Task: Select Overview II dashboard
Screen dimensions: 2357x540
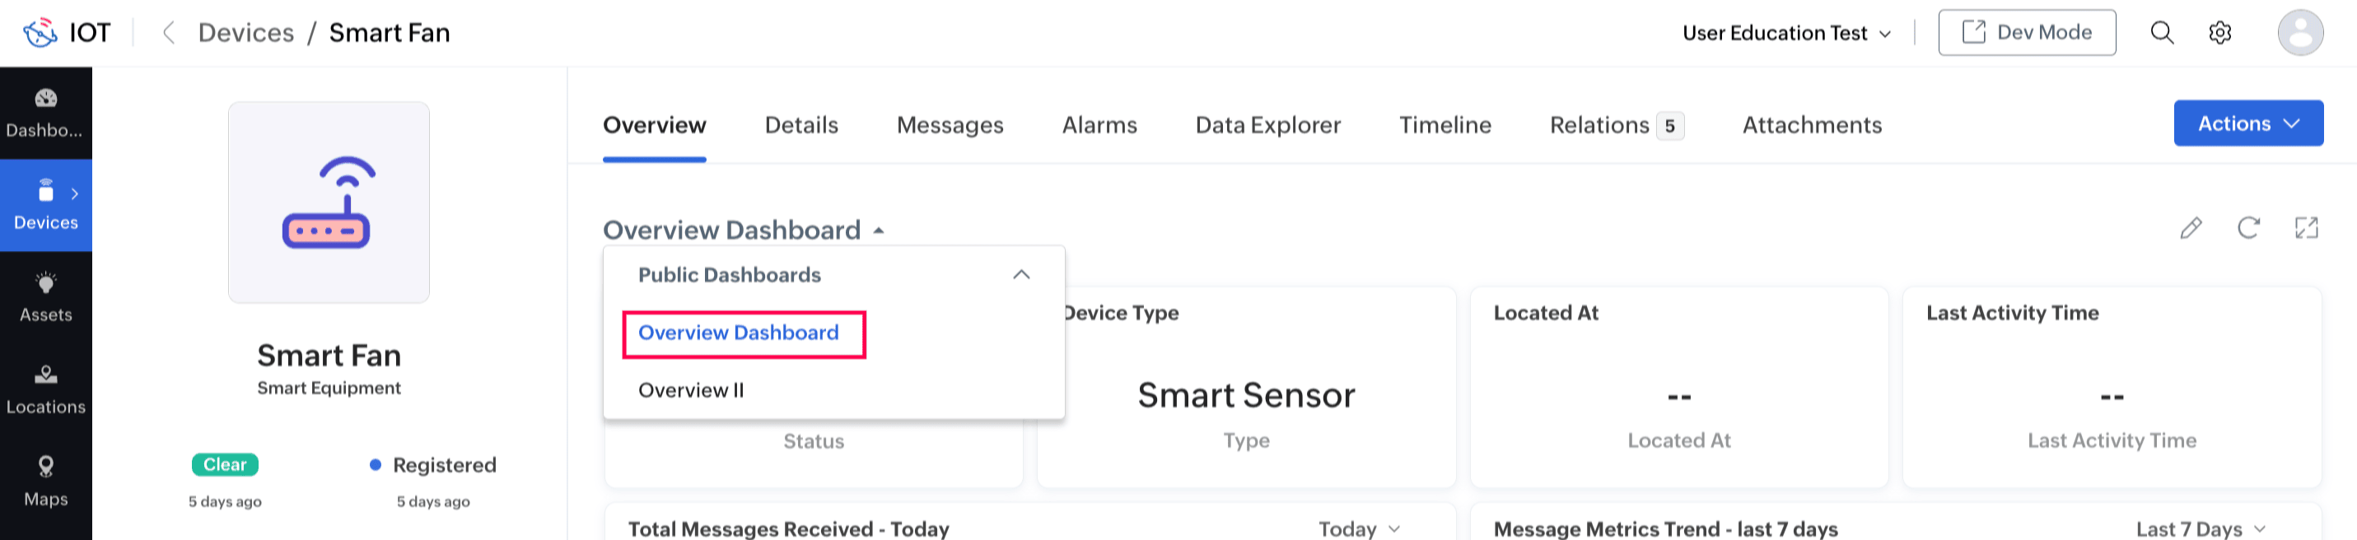Action: [691, 390]
